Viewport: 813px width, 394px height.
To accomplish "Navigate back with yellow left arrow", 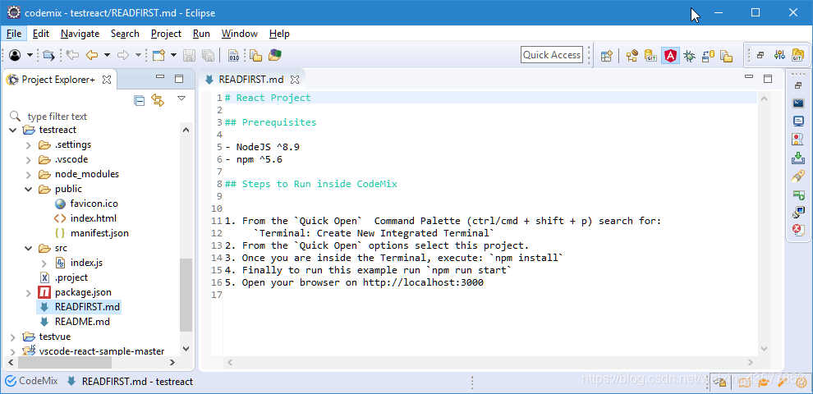I will click(x=92, y=55).
